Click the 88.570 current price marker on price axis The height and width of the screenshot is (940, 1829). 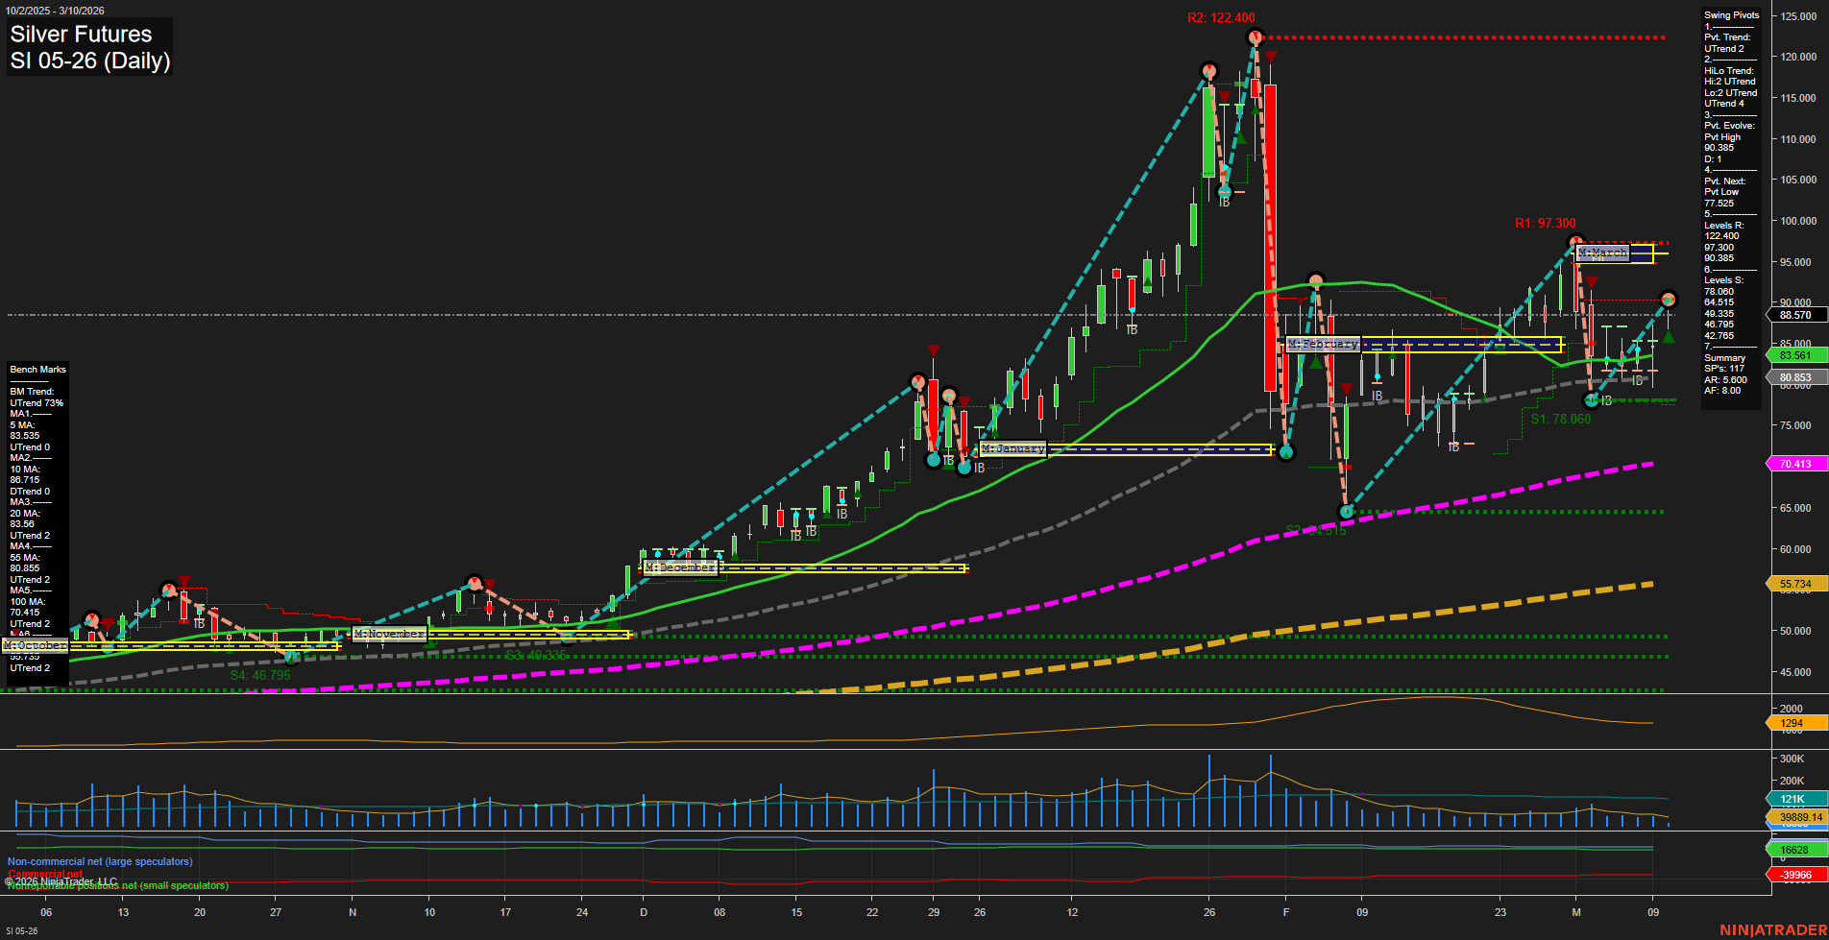(1794, 315)
